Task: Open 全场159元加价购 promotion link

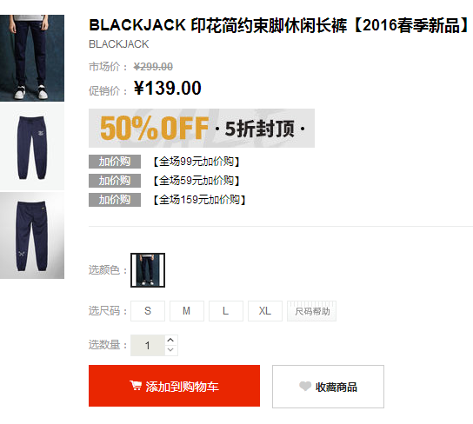Action: (199, 200)
